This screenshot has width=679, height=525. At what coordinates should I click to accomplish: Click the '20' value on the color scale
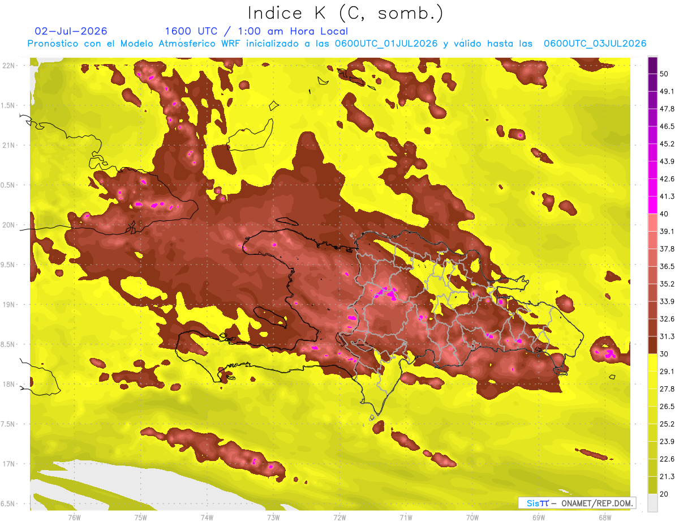[665, 494]
